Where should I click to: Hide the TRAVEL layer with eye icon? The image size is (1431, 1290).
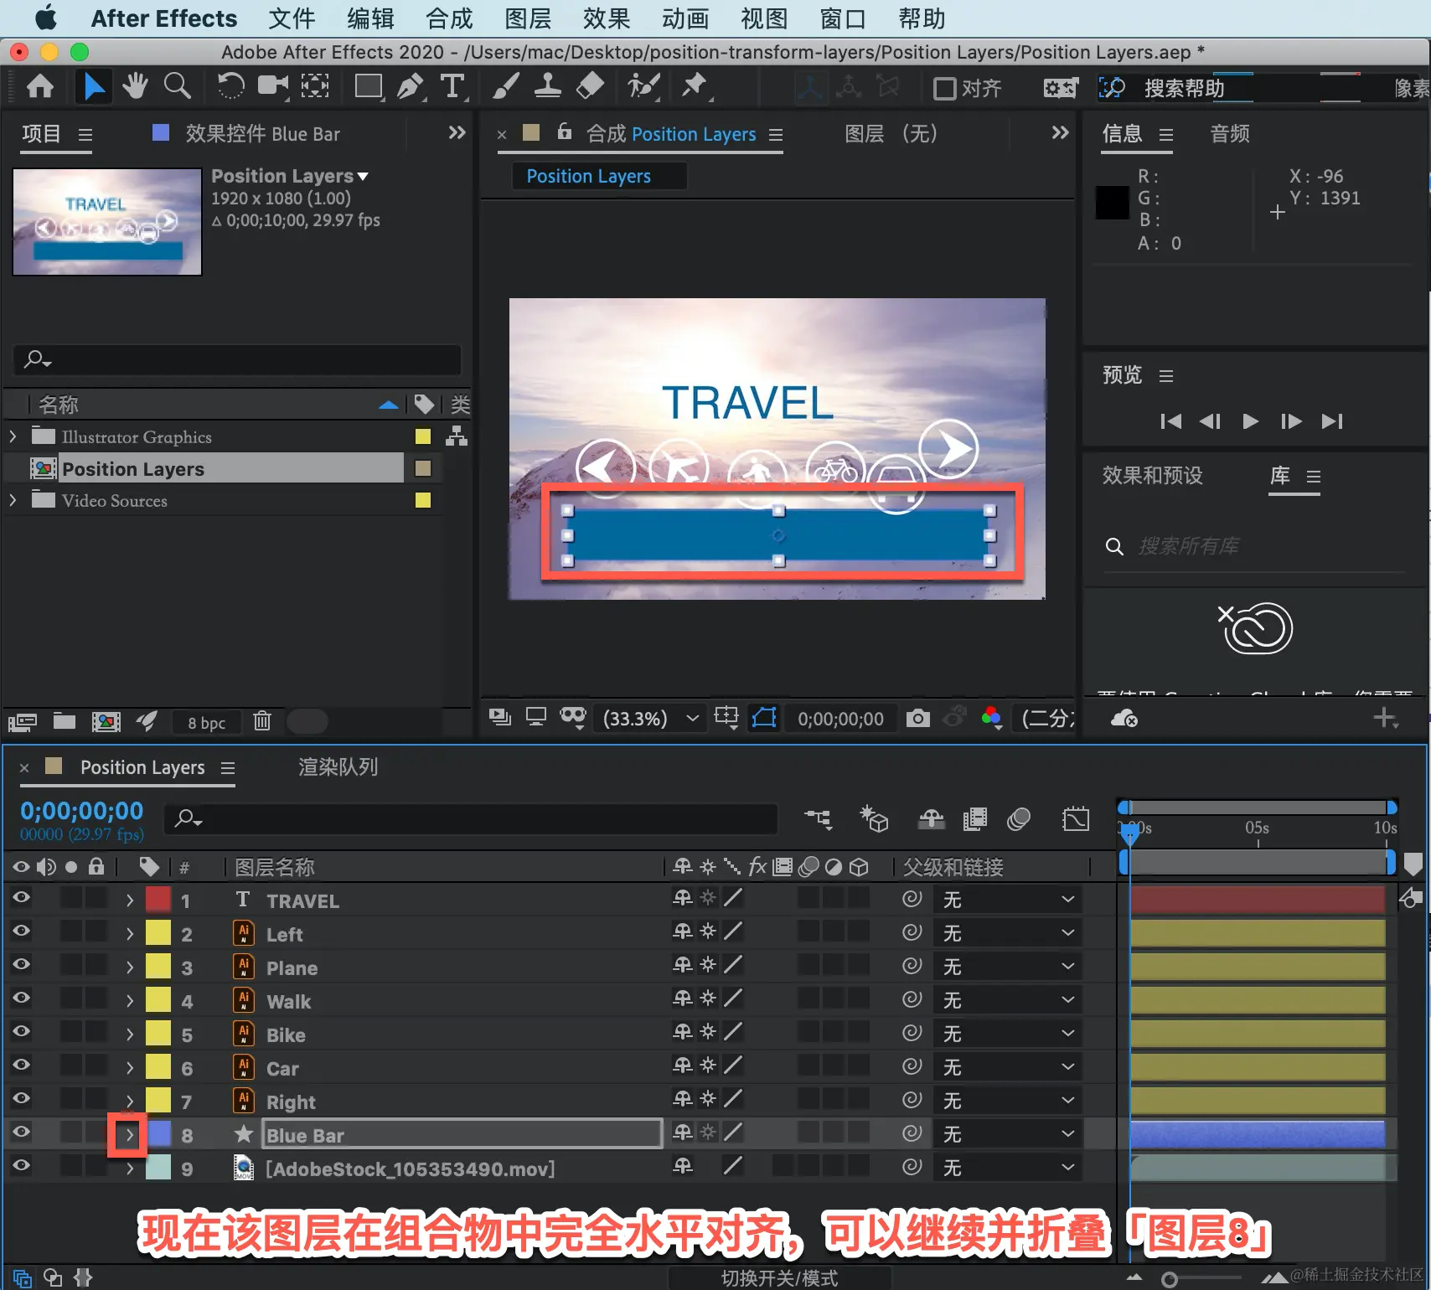[x=22, y=898]
